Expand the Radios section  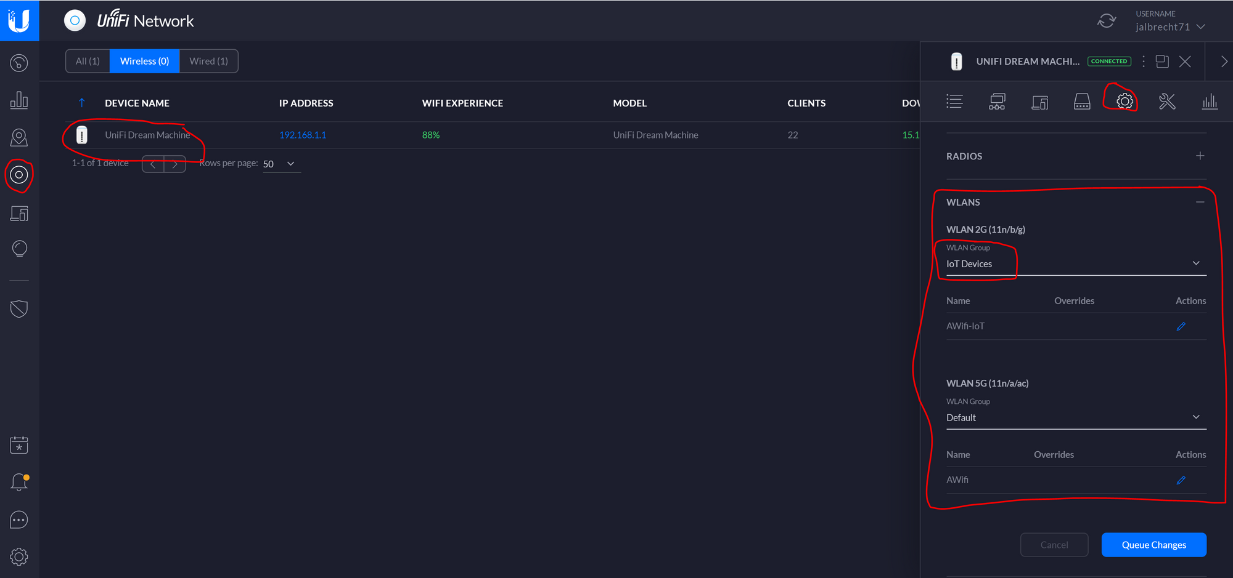(x=1200, y=156)
